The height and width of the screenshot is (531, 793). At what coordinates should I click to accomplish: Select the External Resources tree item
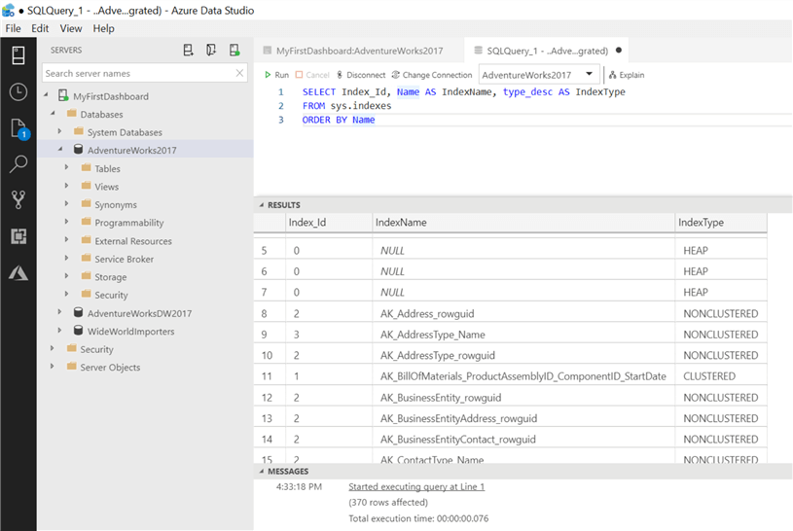point(133,241)
